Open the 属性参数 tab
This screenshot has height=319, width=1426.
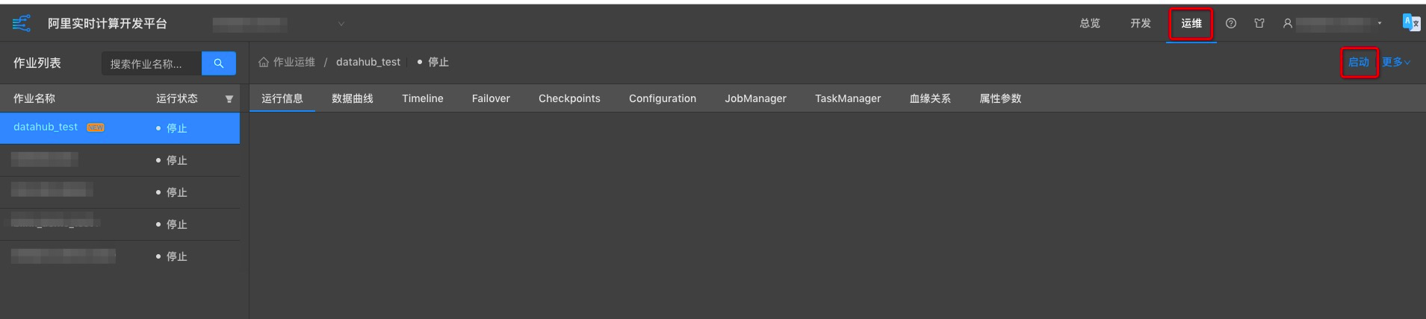1000,98
